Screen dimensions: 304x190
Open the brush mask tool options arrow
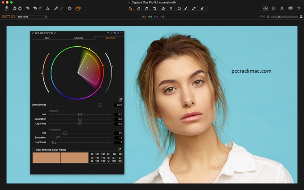pos(189,9)
